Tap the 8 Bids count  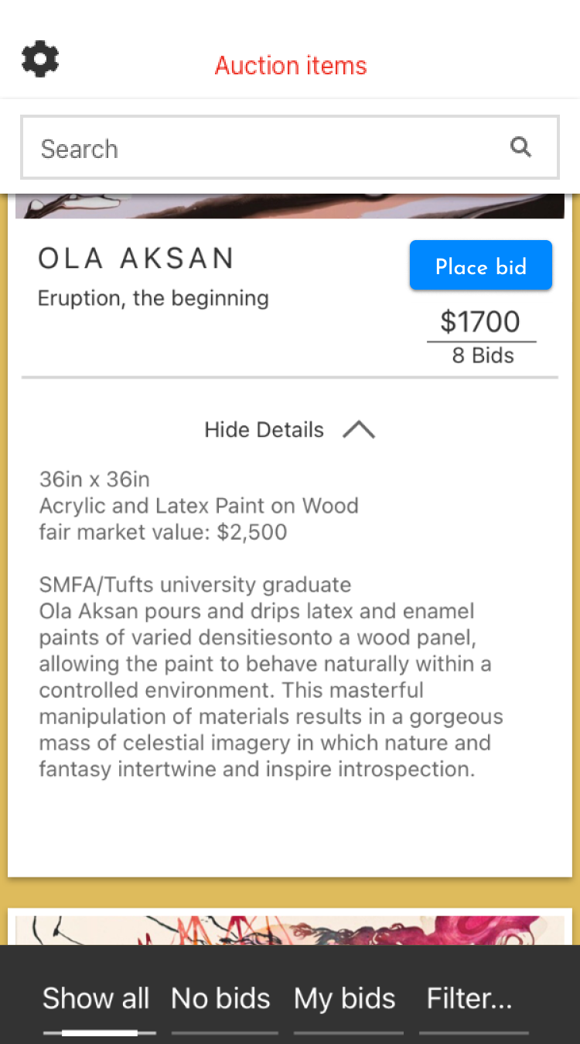coord(483,355)
